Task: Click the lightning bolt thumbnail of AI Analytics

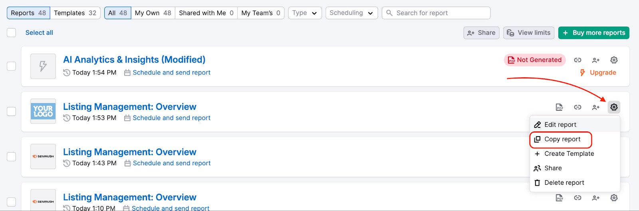Action: (x=43, y=66)
